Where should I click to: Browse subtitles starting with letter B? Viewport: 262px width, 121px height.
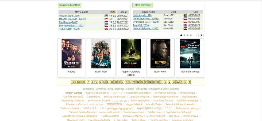click(92, 82)
